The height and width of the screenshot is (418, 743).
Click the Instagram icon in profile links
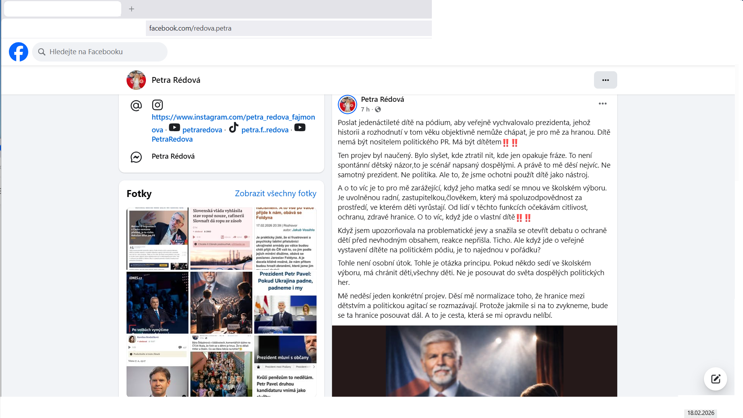pos(158,105)
